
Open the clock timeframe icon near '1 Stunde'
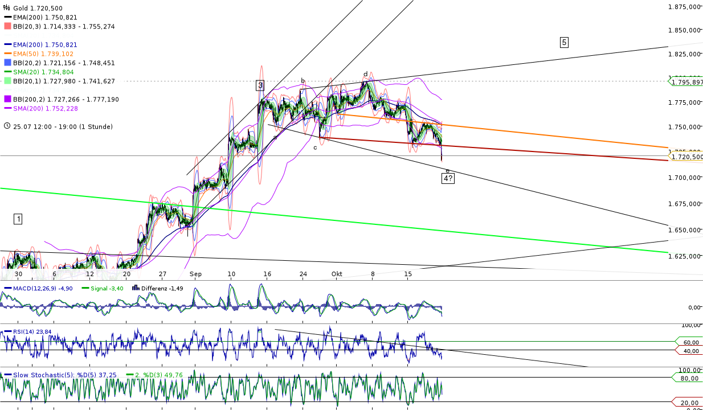click(x=7, y=126)
